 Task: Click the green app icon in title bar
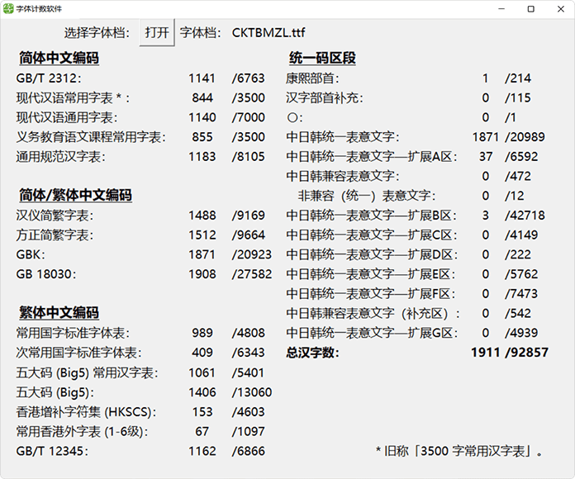point(8,8)
